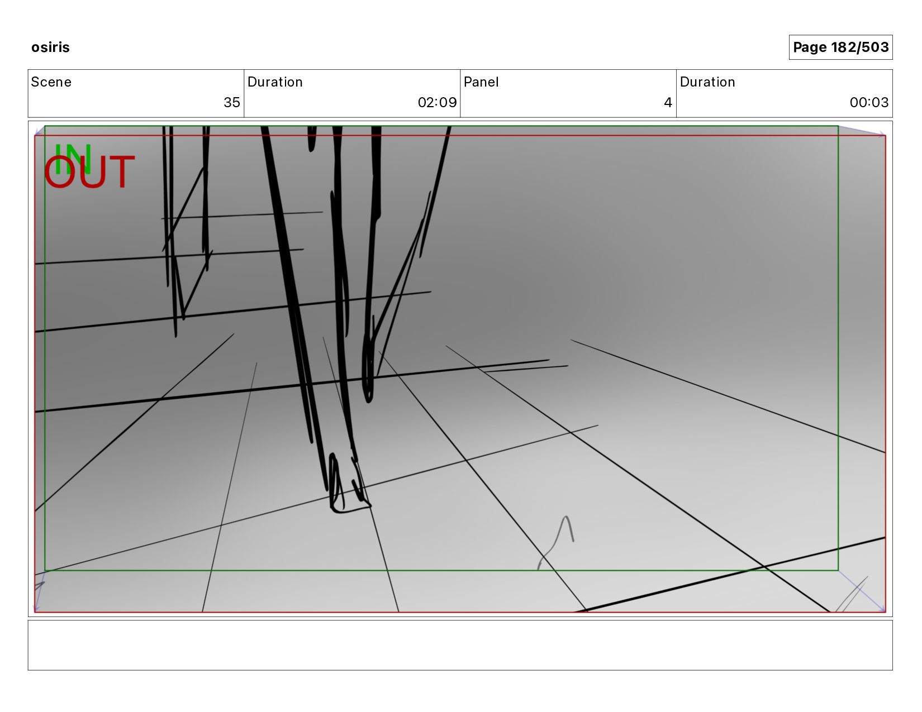This screenshot has height=712, width=922.
Task: Select the 'Panel' header label
Action: (x=481, y=82)
